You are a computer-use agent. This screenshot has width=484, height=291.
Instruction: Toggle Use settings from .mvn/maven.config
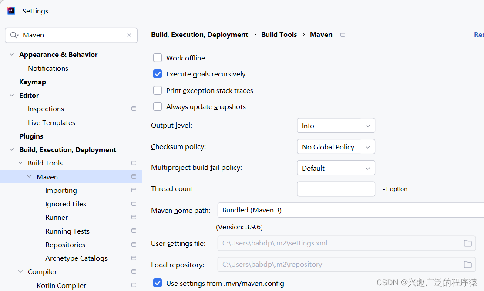(158, 283)
